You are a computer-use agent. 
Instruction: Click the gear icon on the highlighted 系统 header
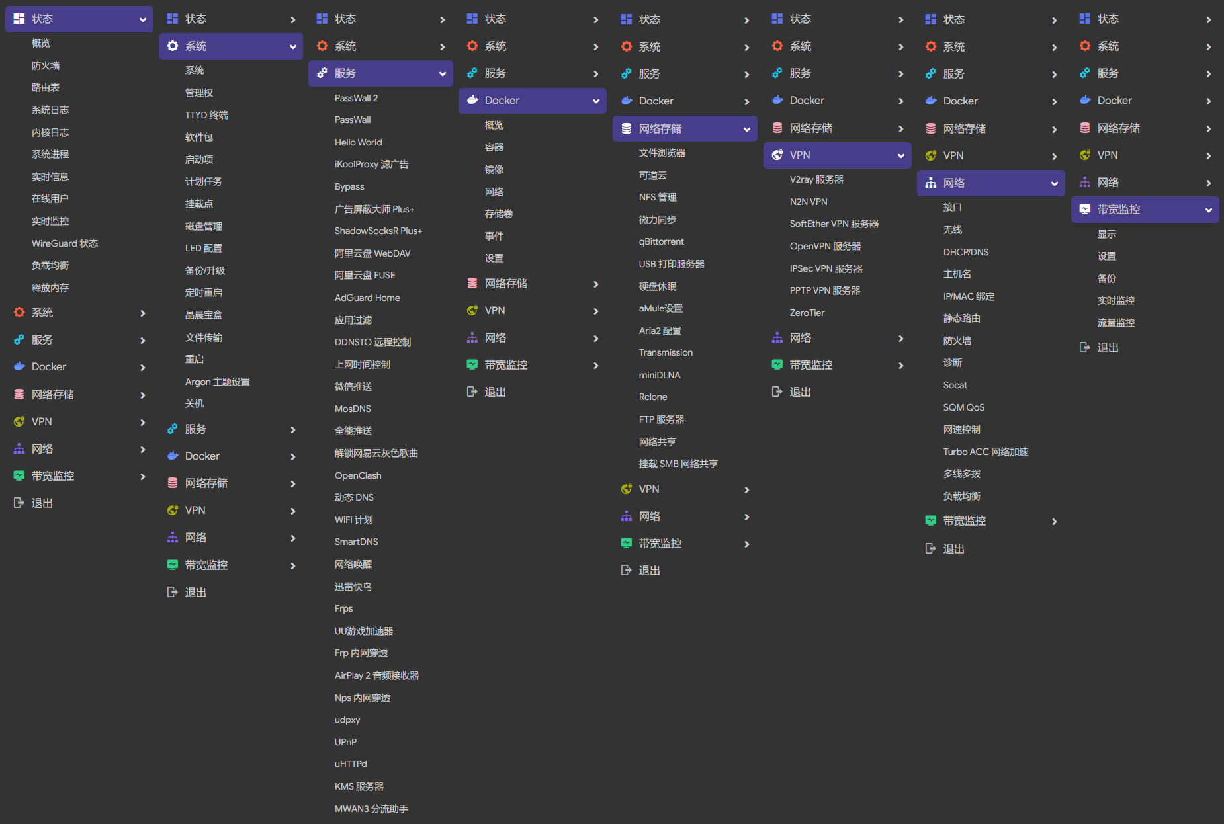pos(173,46)
